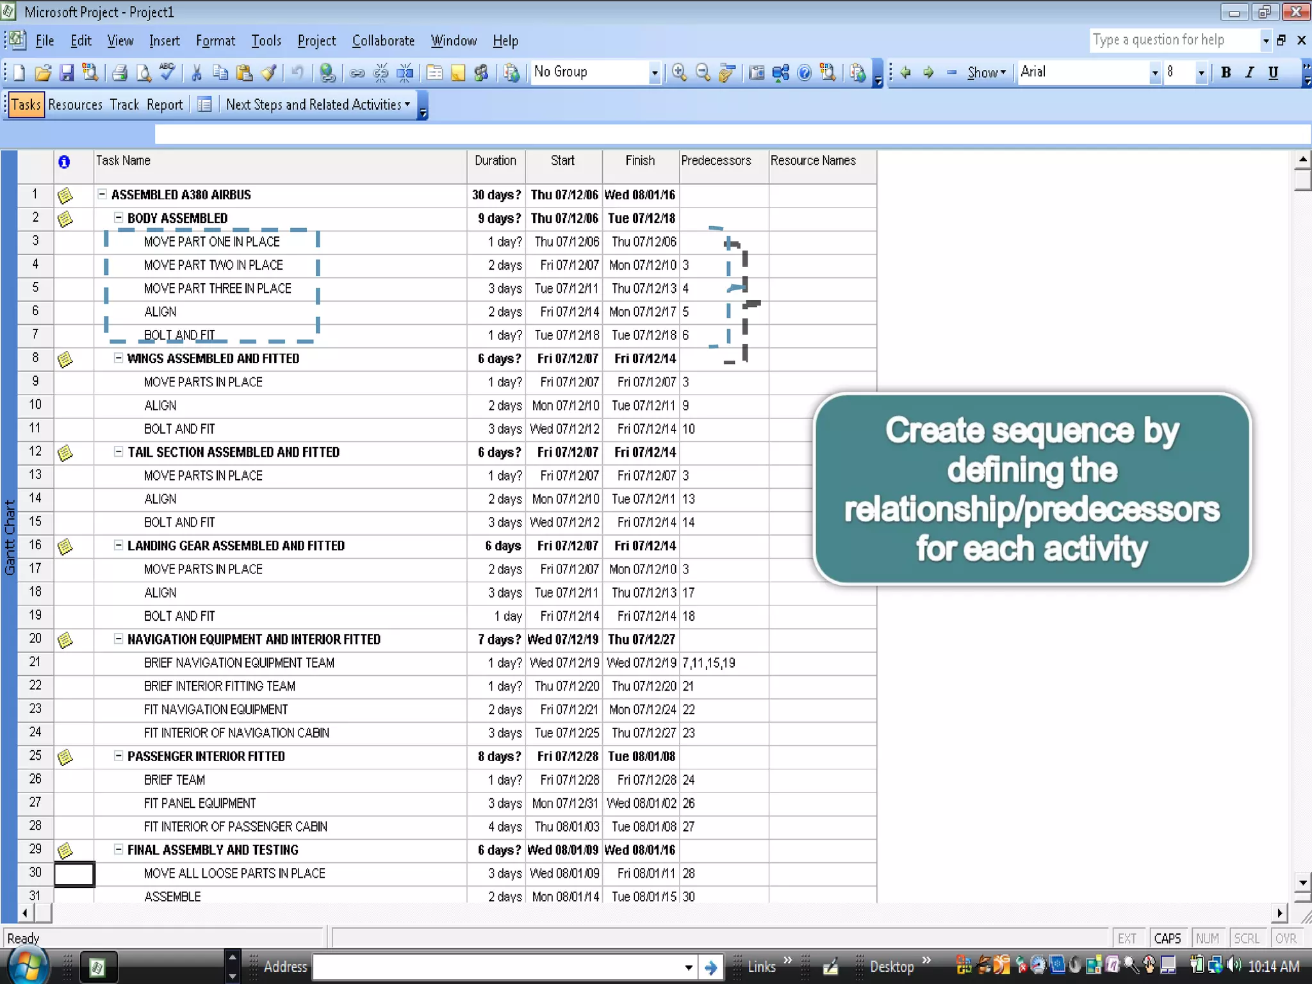Click the Resources guide button
This screenshot has width=1312, height=984.
coord(75,104)
